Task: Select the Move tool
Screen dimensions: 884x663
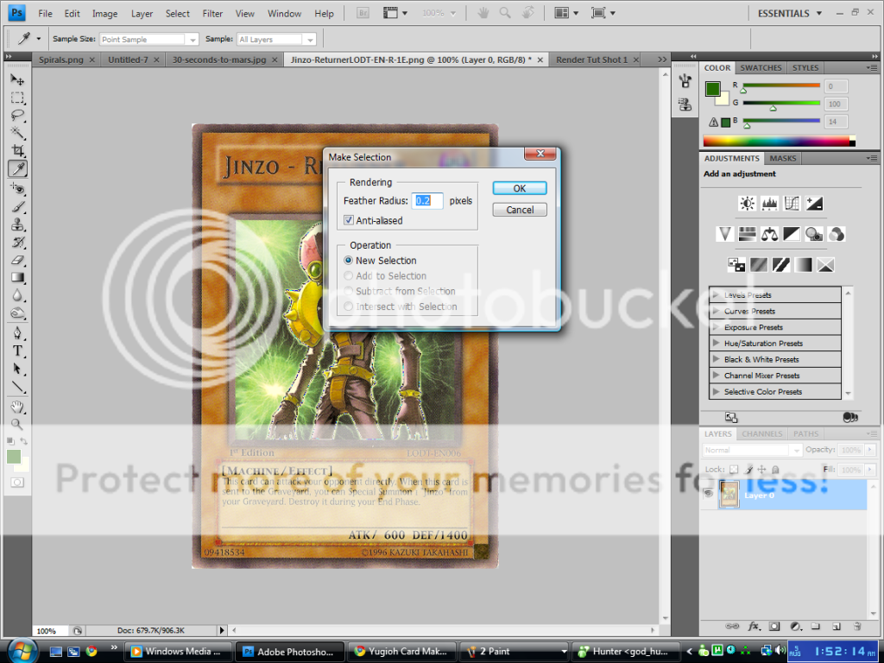Action: coord(17,79)
